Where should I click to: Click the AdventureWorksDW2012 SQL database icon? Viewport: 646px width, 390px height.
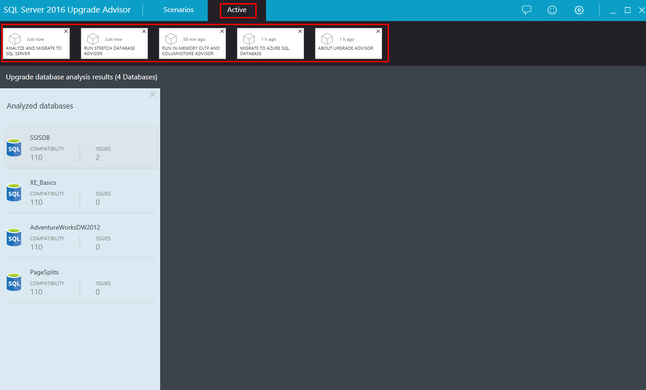pos(14,237)
